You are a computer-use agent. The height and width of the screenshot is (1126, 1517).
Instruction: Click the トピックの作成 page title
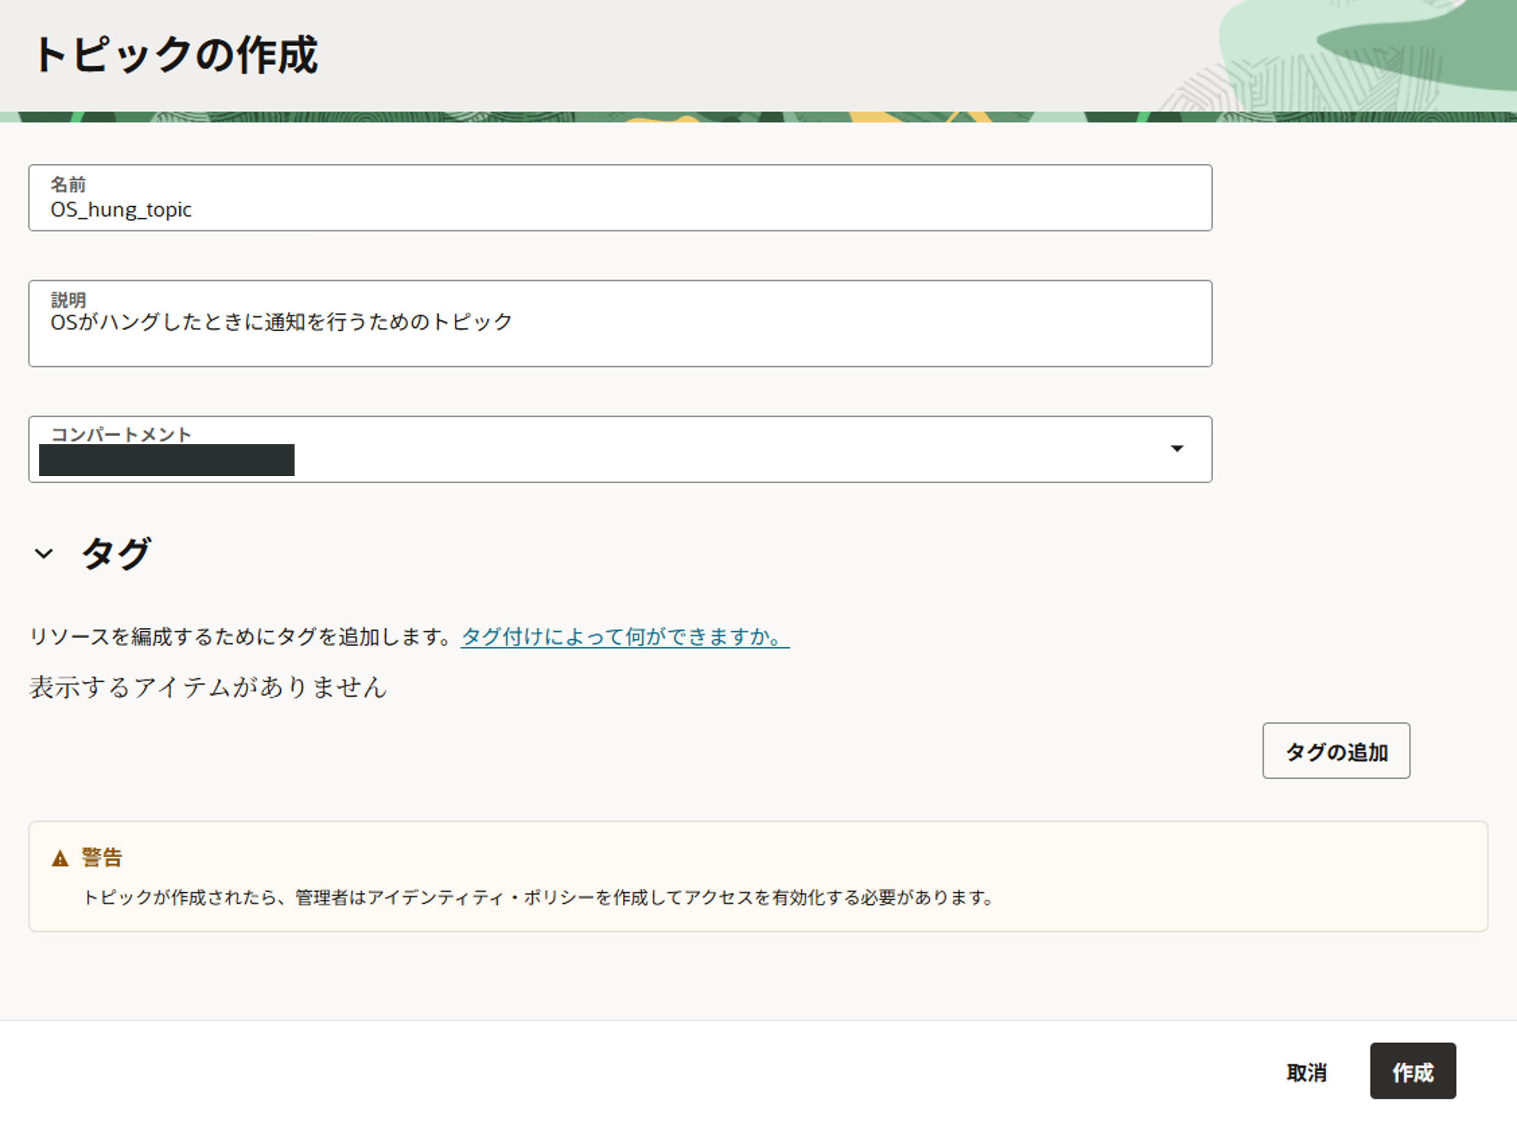[x=176, y=55]
